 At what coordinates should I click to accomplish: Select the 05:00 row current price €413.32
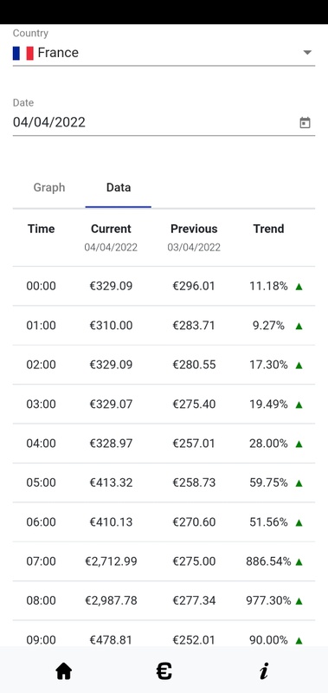(111, 483)
